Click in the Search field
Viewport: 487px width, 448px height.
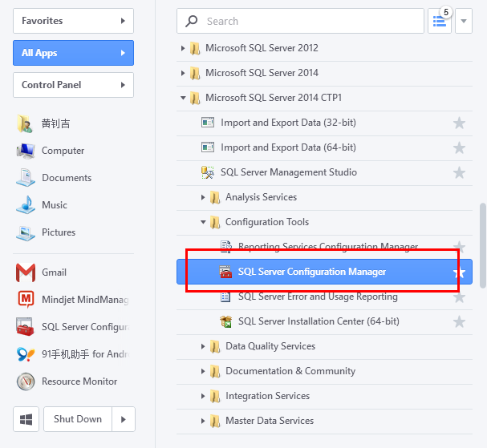(x=300, y=21)
